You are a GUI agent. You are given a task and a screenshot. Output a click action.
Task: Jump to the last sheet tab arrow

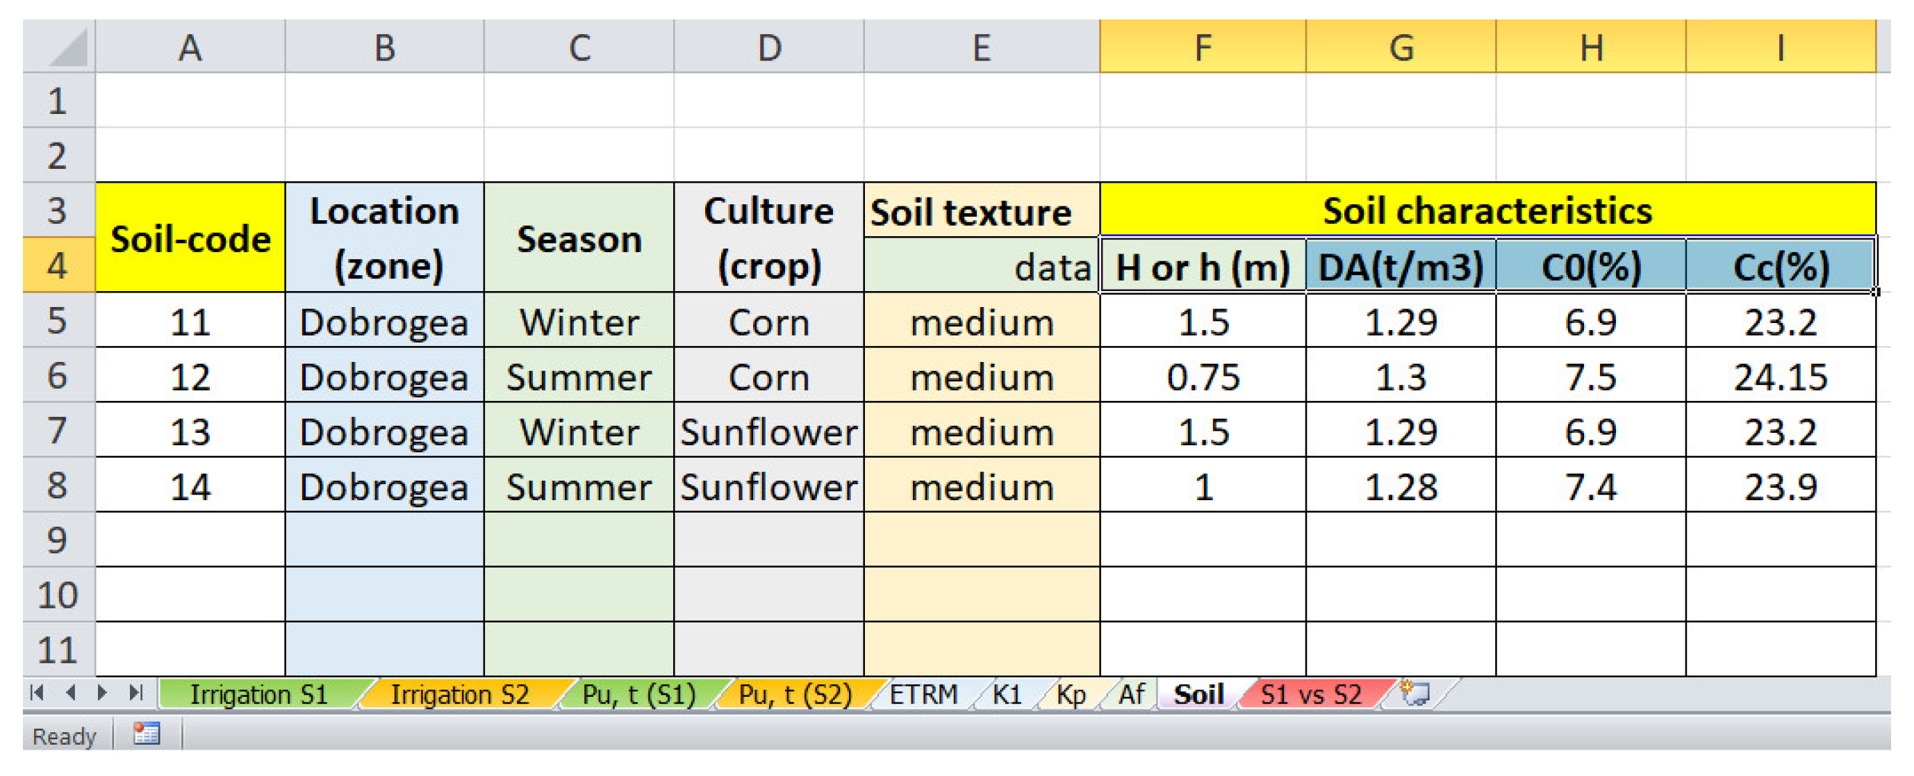[135, 693]
